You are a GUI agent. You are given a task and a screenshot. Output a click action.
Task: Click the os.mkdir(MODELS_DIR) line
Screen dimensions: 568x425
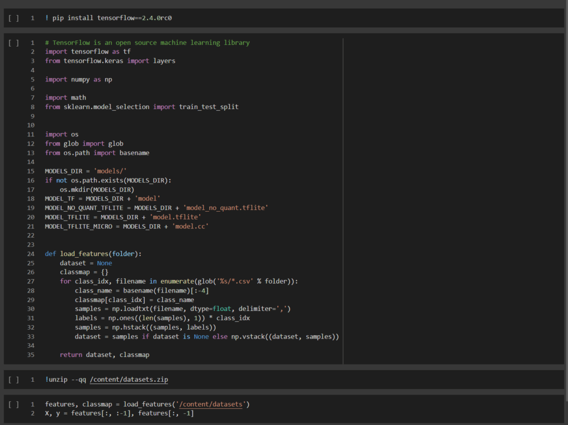tap(97, 190)
